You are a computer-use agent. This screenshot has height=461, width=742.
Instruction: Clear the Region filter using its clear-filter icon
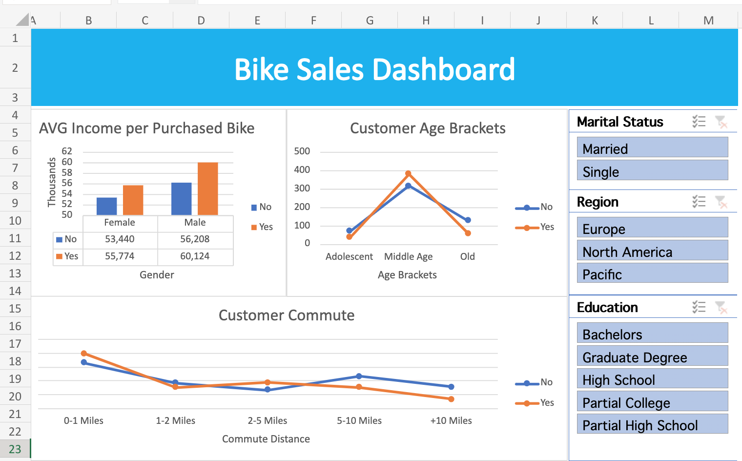point(721,202)
